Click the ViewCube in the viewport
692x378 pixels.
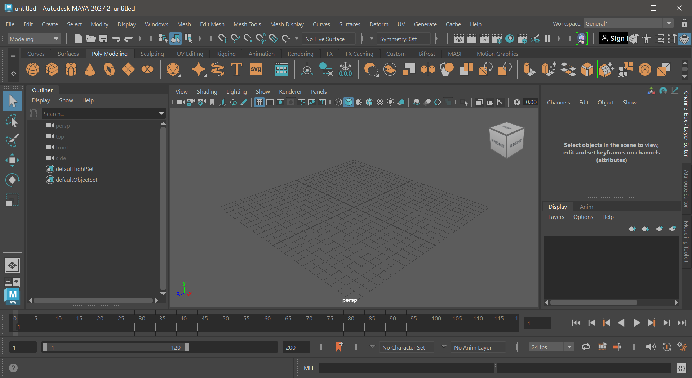506,140
